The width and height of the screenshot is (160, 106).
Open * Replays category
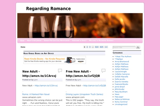(x=119, y=59)
